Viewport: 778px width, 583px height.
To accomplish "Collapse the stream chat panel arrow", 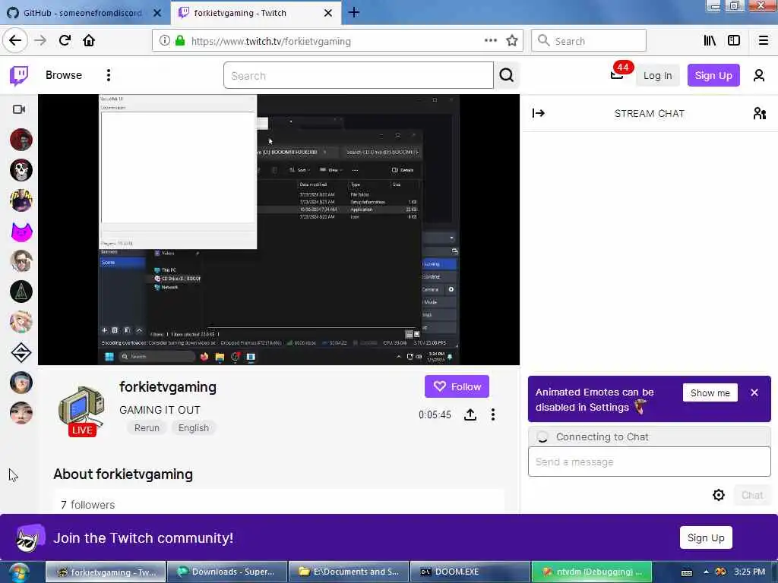I will click(x=539, y=114).
